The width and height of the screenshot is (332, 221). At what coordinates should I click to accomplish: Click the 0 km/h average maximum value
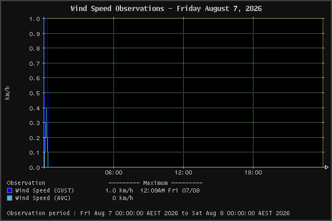123,198
